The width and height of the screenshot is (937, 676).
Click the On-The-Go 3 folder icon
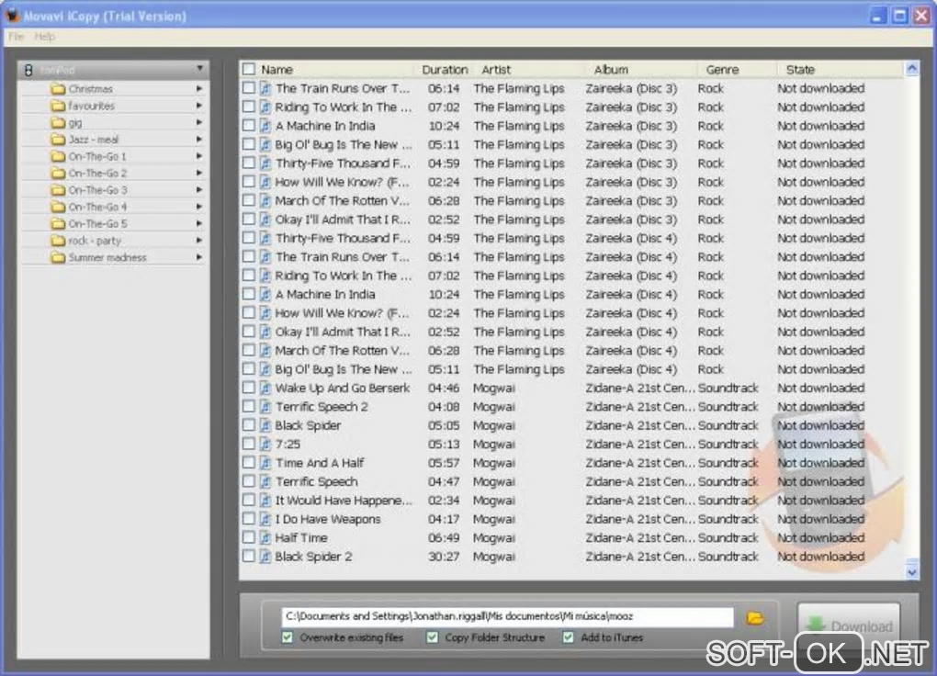point(58,190)
